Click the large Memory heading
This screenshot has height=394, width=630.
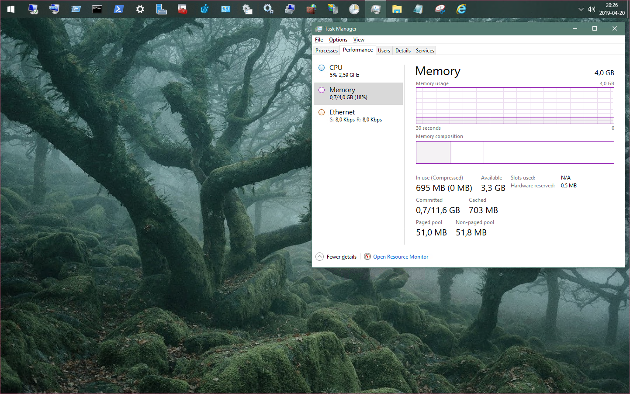438,71
